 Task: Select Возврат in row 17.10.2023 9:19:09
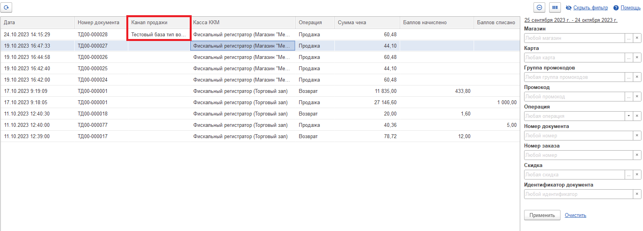(x=315, y=91)
